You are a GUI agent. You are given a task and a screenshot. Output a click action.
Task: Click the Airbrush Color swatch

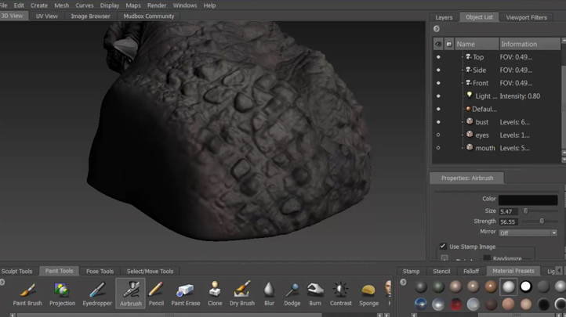coord(528,200)
